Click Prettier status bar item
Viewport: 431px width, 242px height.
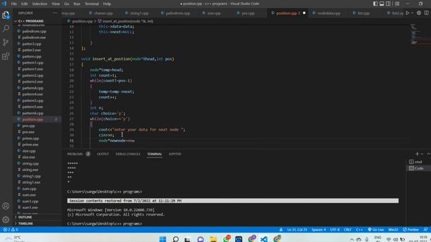(411, 230)
